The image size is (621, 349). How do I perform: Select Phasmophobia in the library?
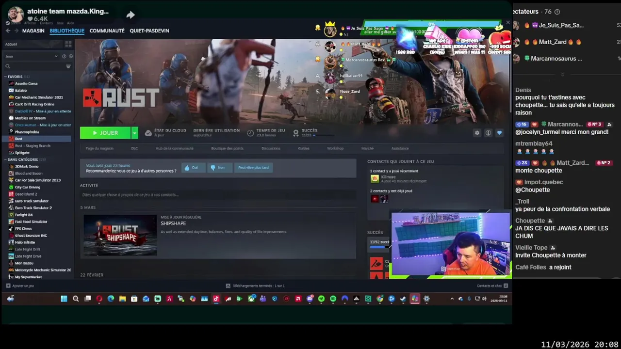27,132
